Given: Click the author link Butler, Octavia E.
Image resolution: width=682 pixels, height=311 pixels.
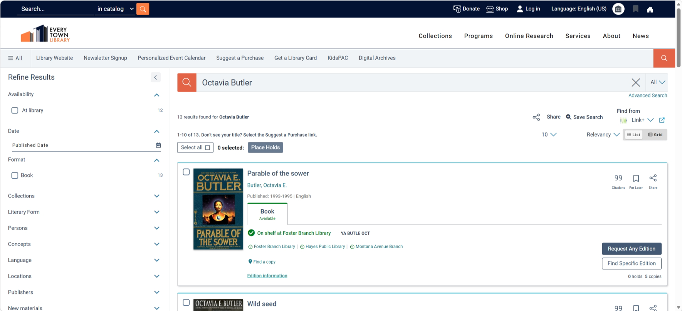Looking at the screenshot, I should [267, 185].
